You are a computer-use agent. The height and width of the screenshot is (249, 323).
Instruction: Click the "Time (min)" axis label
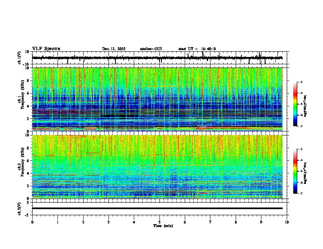(x=163, y=226)
